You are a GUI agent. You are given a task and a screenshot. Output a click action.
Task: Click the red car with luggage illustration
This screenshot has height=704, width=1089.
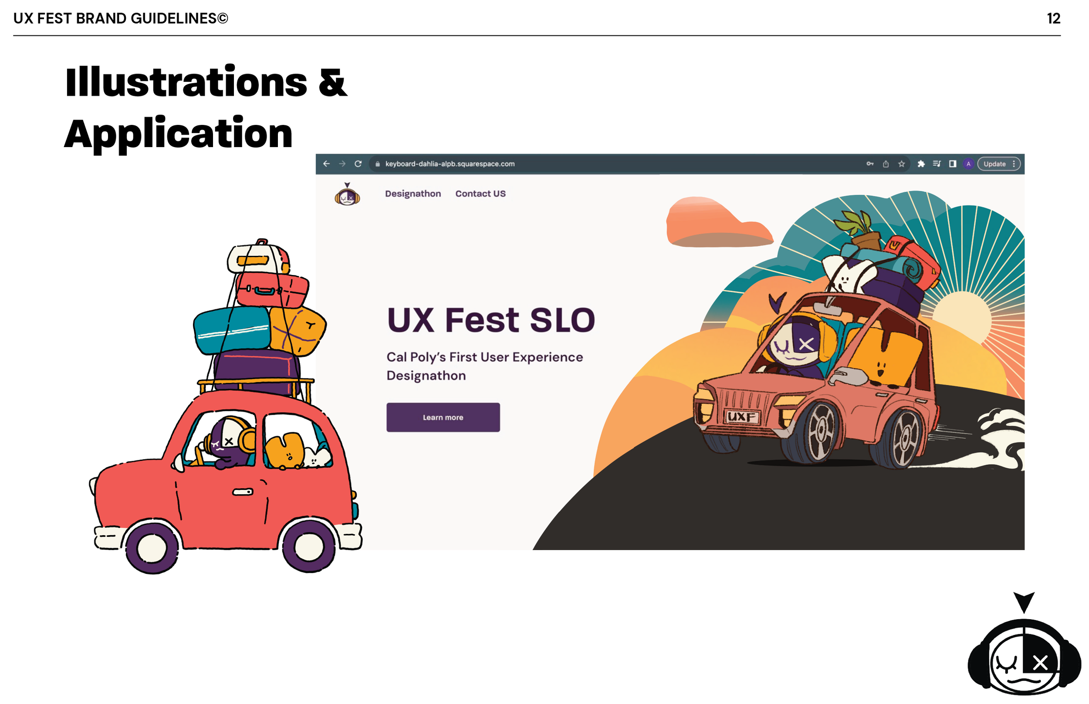226,406
